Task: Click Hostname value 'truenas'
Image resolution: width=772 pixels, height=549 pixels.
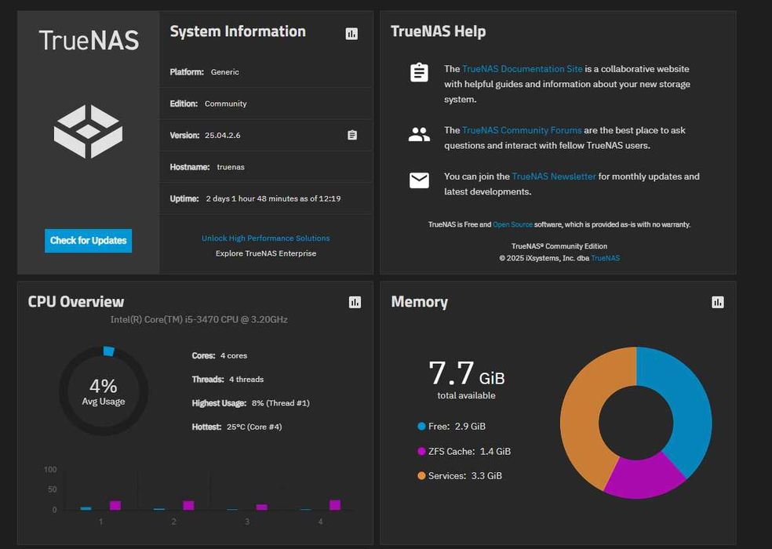Action: pos(231,167)
